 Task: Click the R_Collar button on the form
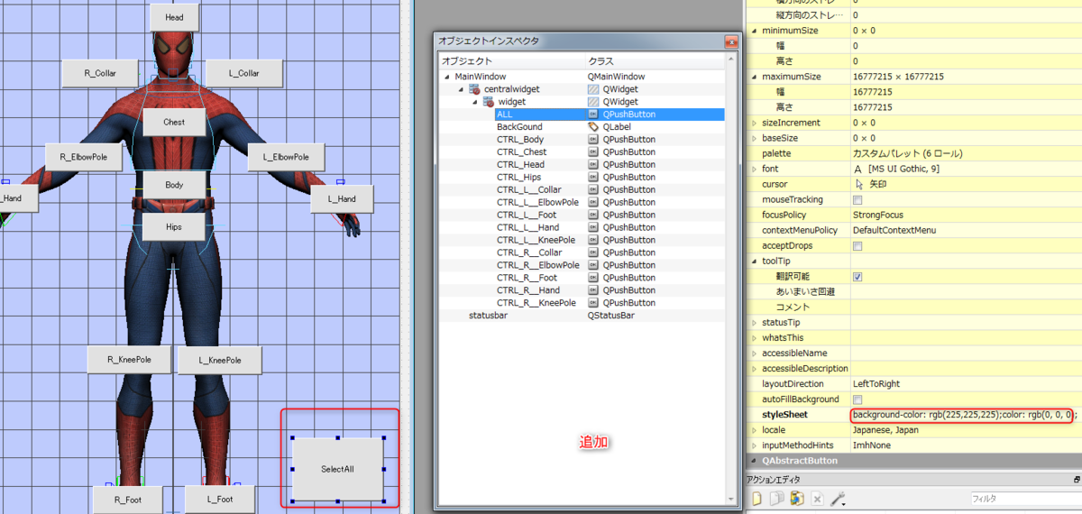(x=100, y=73)
